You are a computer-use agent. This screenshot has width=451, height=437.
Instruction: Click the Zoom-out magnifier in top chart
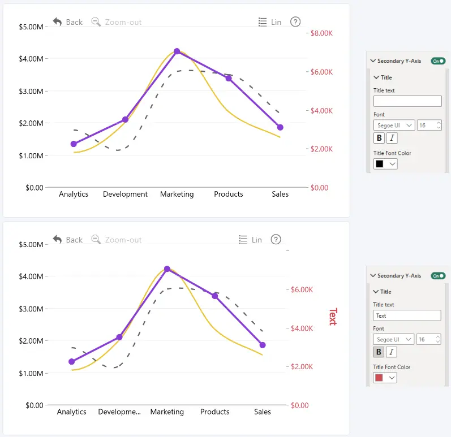pos(96,22)
